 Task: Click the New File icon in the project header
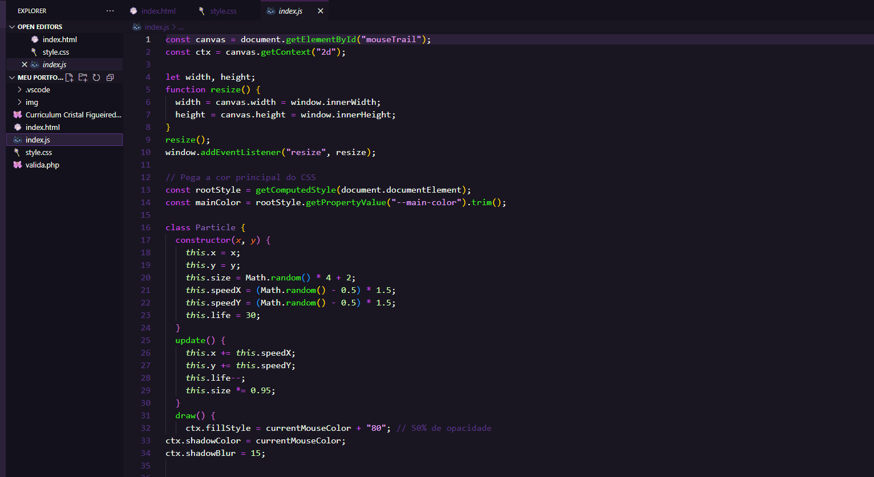pyautogui.click(x=70, y=78)
